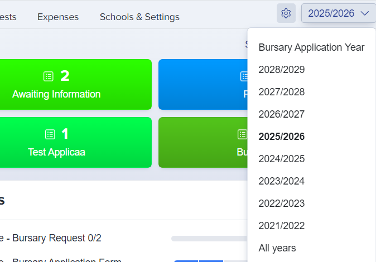Open the Expenses tab
The height and width of the screenshot is (262, 376).
point(58,17)
